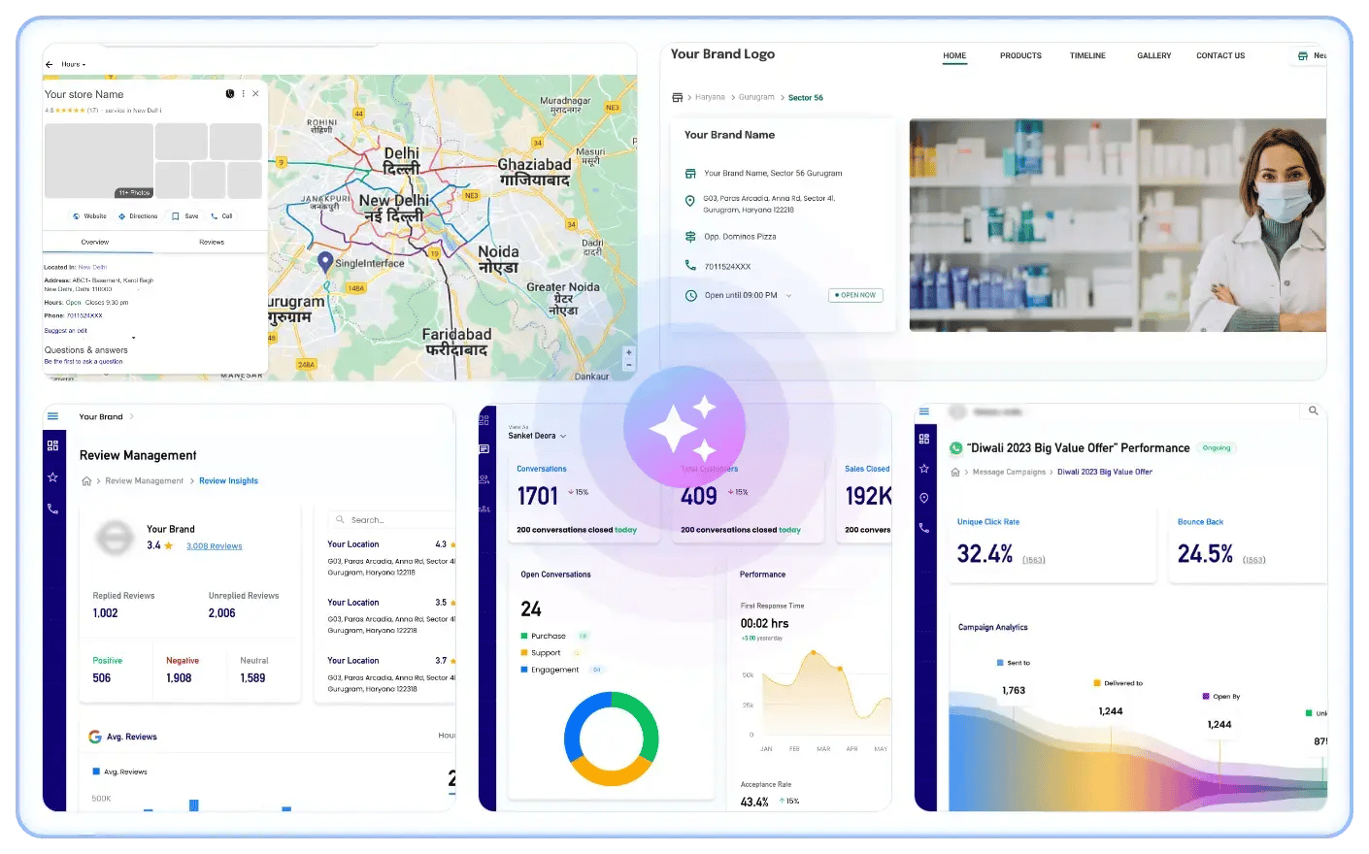Viewport: 1369px width, 854px height.
Task: Click the Google icon beside Avg. Reviews
Action: coord(95,737)
